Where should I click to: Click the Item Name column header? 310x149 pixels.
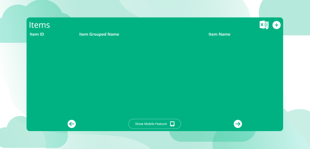(219, 34)
